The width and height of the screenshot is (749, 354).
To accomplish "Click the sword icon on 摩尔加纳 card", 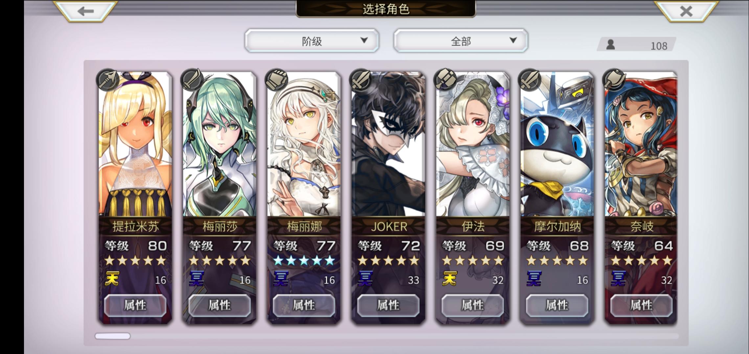I will point(530,80).
